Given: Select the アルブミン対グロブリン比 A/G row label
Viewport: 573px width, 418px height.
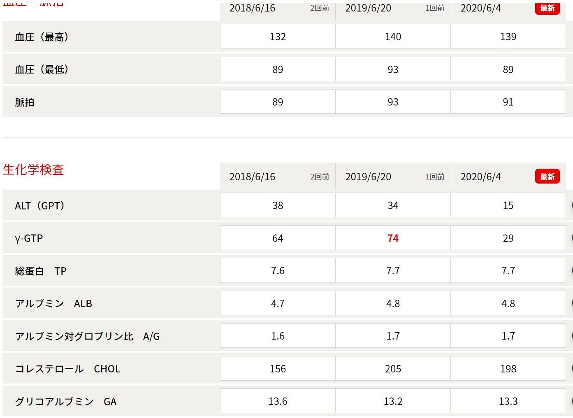Looking at the screenshot, I should 87,336.
